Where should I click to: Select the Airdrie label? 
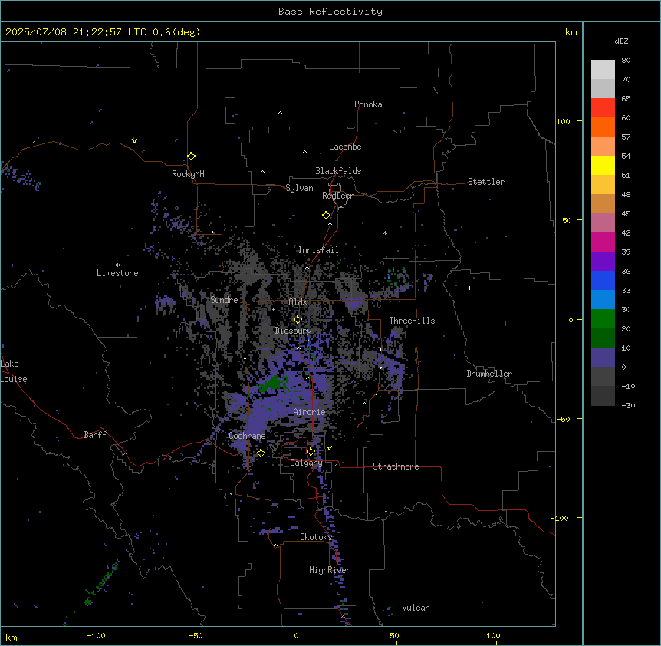(x=309, y=412)
